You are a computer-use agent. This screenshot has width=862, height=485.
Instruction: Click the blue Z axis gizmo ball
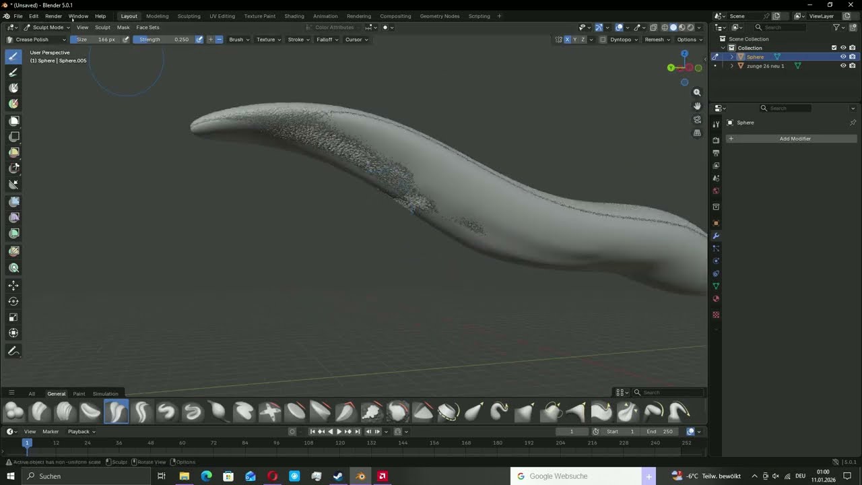684,53
